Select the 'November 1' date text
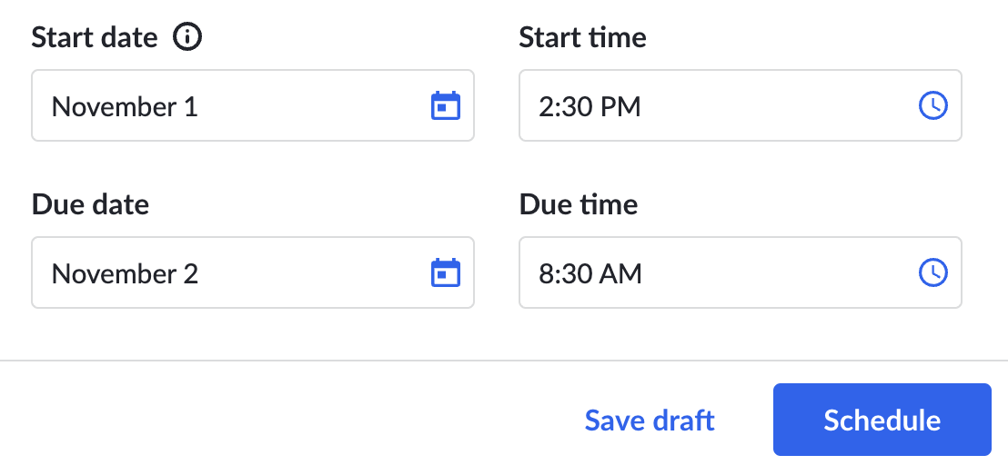The height and width of the screenshot is (465, 1008). coord(125,106)
